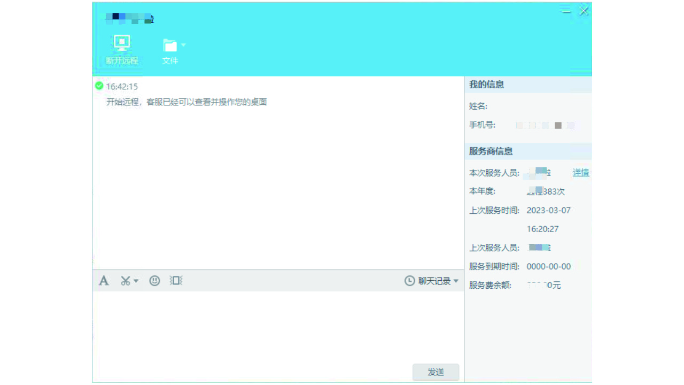Expand the dropdown next to 文件
The height and width of the screenshot is (385, 684).
(x=184, y=45)
